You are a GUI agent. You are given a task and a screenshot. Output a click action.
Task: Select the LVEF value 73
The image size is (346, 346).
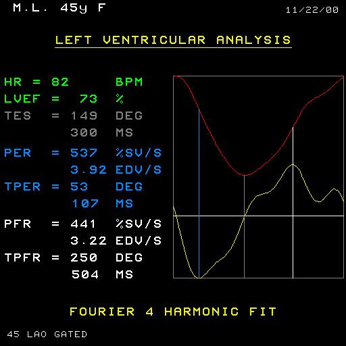coord(89,99)
